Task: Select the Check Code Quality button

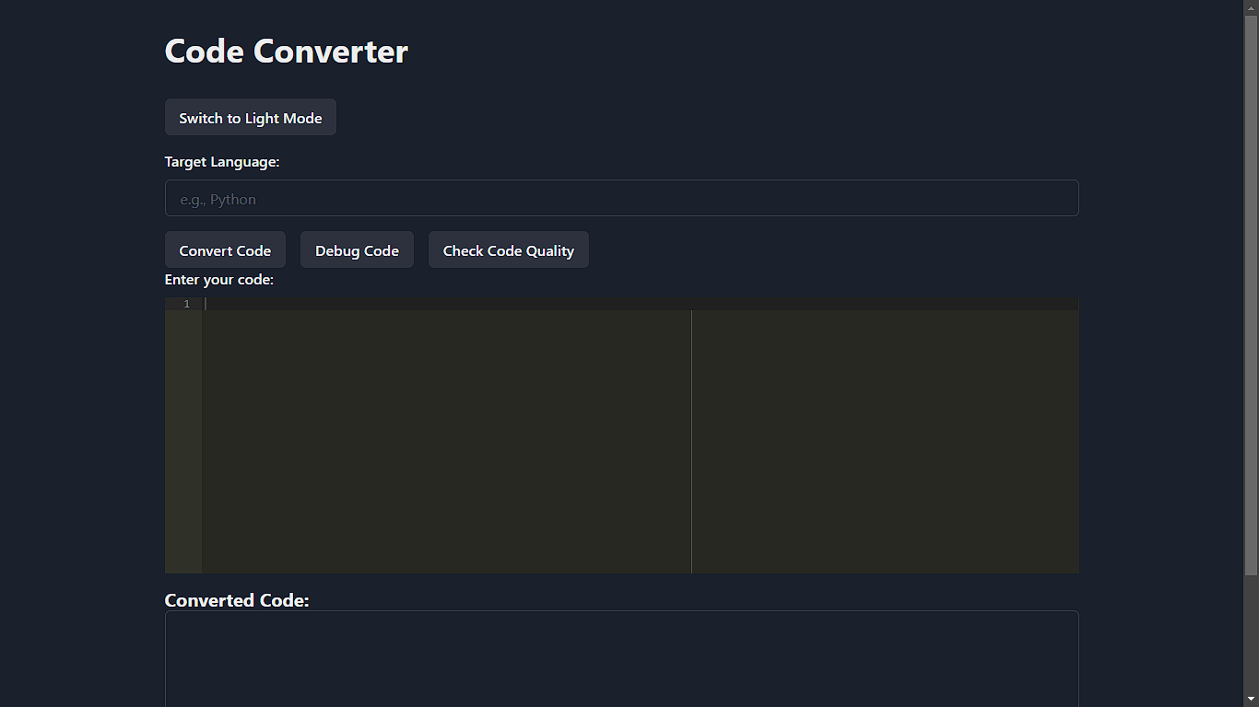Action: [x=508, y=250]
